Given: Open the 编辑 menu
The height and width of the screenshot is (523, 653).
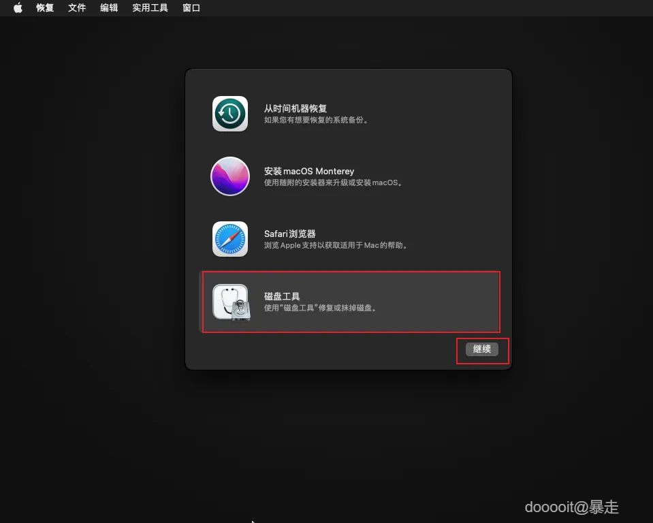Looking at the screenshot, I should [x=109, y=7].
